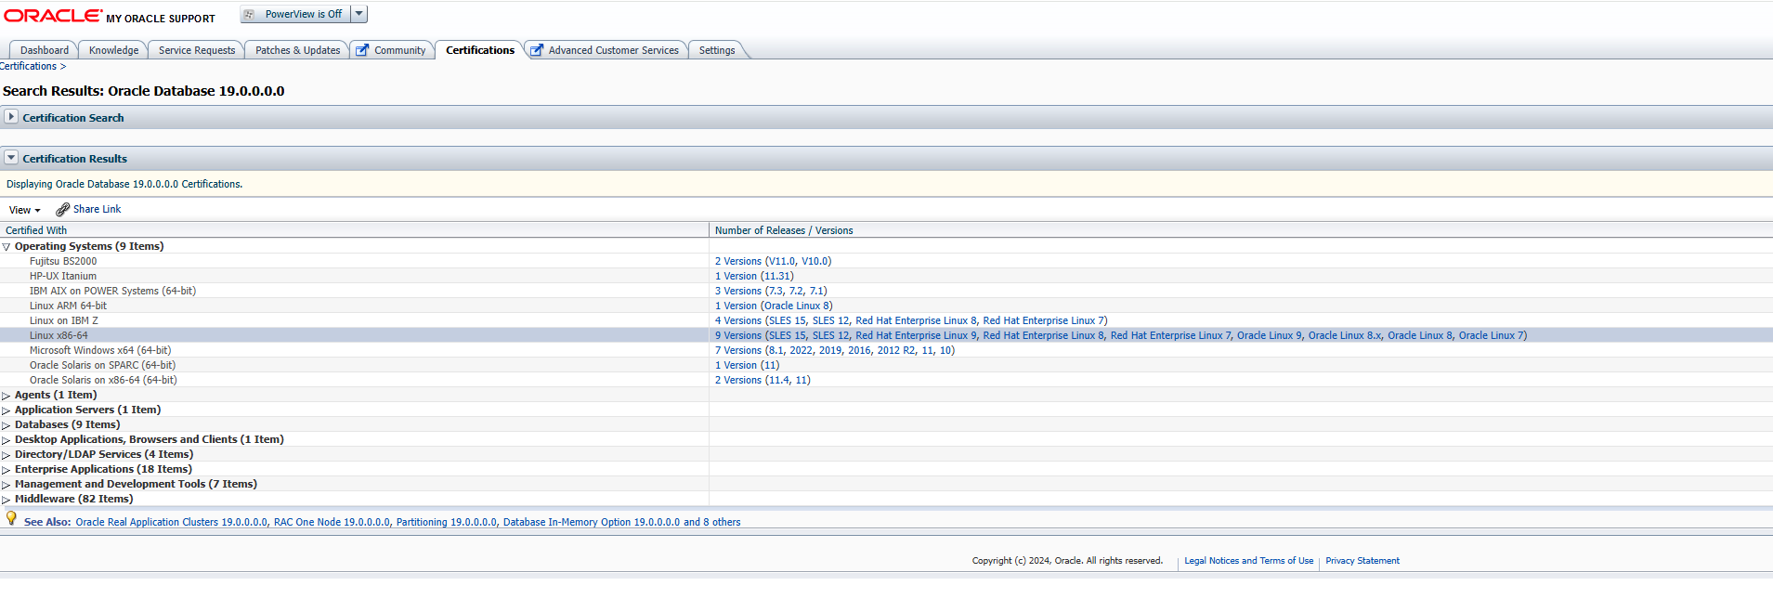The image size is (1773, 599).
Task: Click the Share Link paperclip icon
Action: tap(63, 210)
